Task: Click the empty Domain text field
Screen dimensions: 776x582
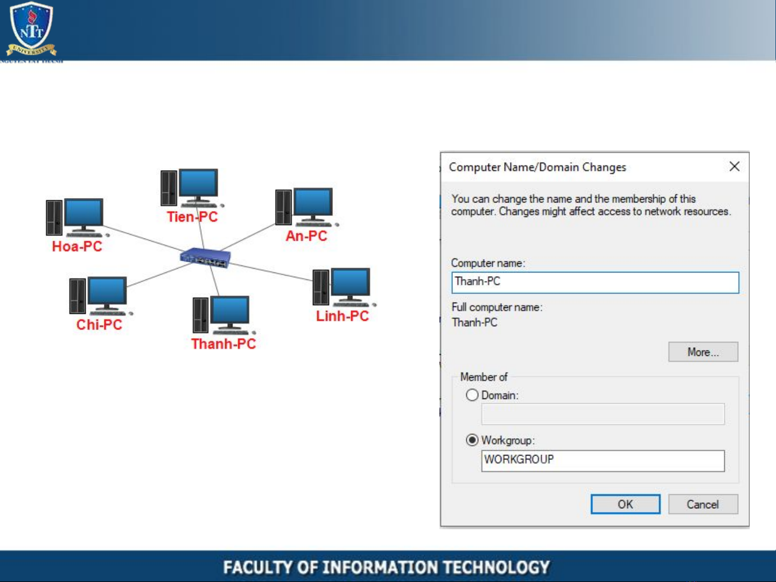Action: coord(603,415)
